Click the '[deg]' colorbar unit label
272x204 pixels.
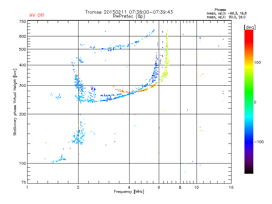(x=250, y=27)
